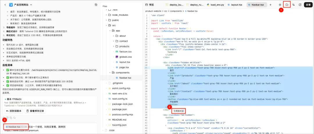Click 'use client' on line 1
The image size is (314, 134).
click(157, 15)
